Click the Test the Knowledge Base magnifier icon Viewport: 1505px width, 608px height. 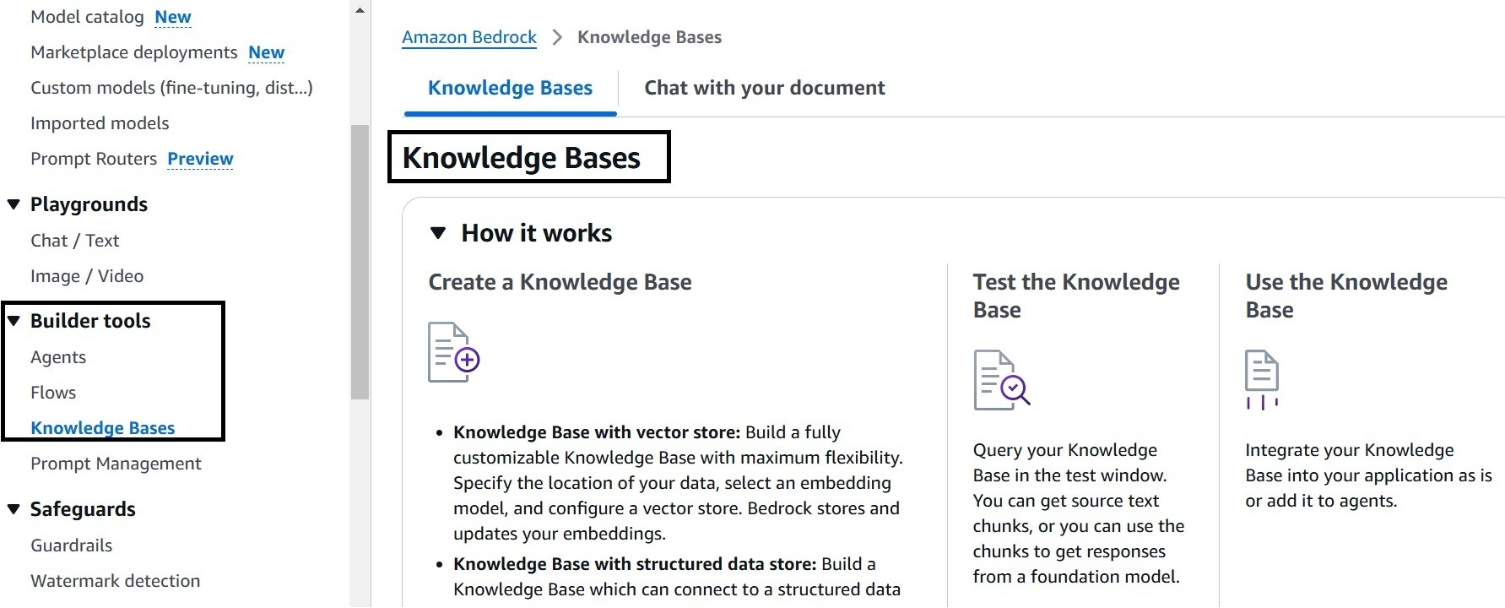[x=1002, y=380]
